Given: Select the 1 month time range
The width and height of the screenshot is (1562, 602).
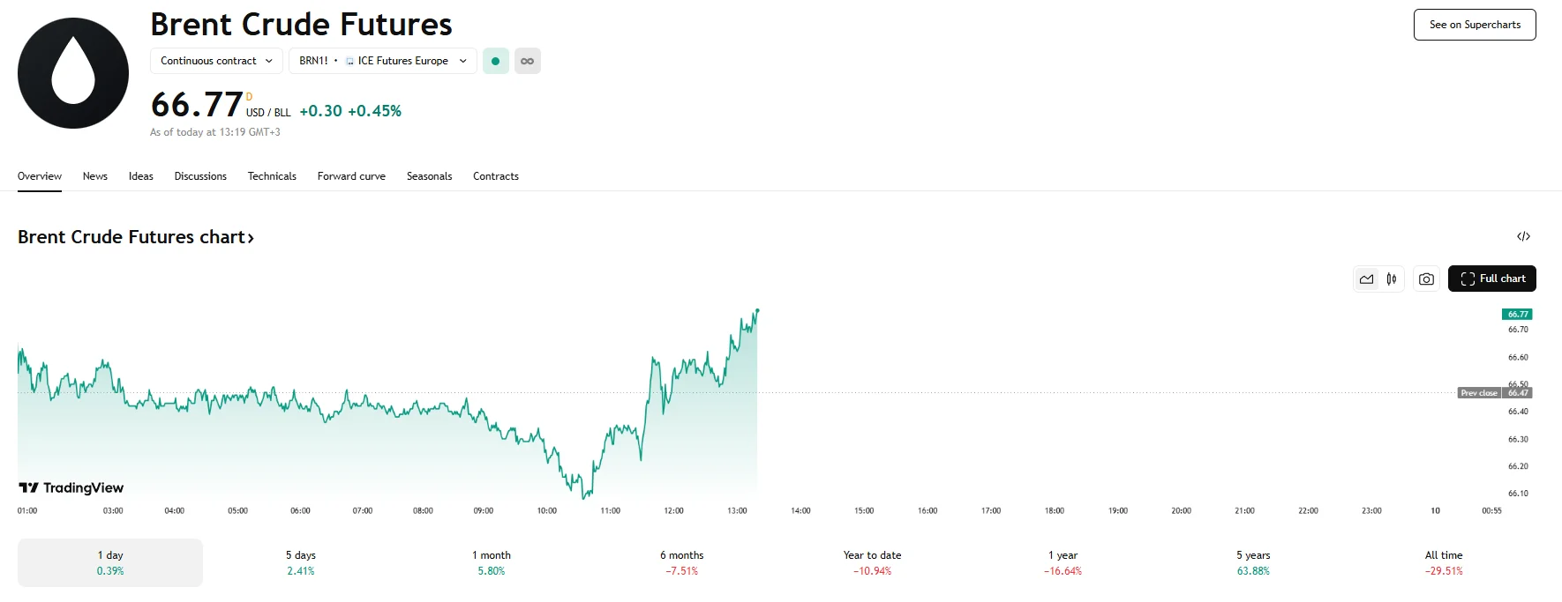Looking at the screenshot, I should click(492, 562).
